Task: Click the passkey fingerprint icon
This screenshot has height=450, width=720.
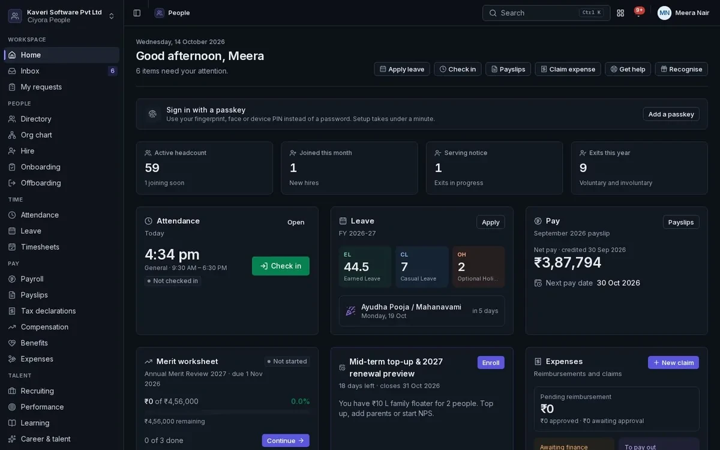Action: [x=152, y=114]
